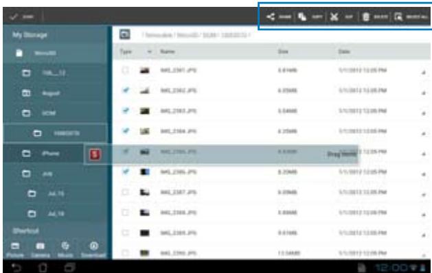Open the Camera shortcut
432x273 pixels.
[x=41, y=250]
